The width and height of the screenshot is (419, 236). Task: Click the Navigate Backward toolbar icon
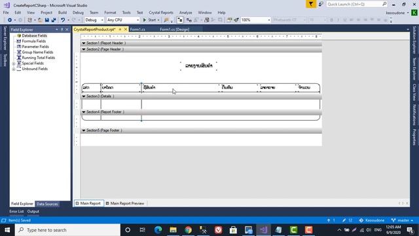click(10, 20)
